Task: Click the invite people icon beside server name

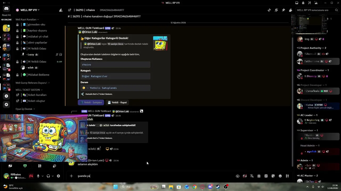Action: click(61, 10)
